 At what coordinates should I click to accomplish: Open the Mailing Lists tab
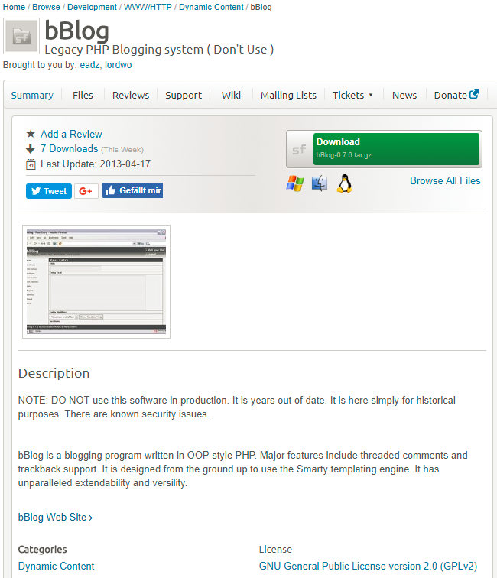288,95
